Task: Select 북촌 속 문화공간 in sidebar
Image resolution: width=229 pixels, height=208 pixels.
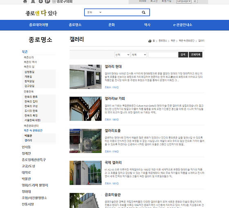Action: point(33,130)
